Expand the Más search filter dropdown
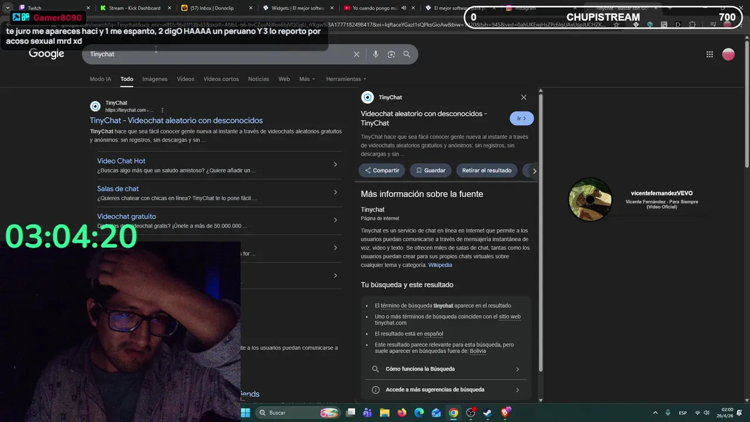The height and width of the screenshot is (422, 750). (x=307, y=79)
